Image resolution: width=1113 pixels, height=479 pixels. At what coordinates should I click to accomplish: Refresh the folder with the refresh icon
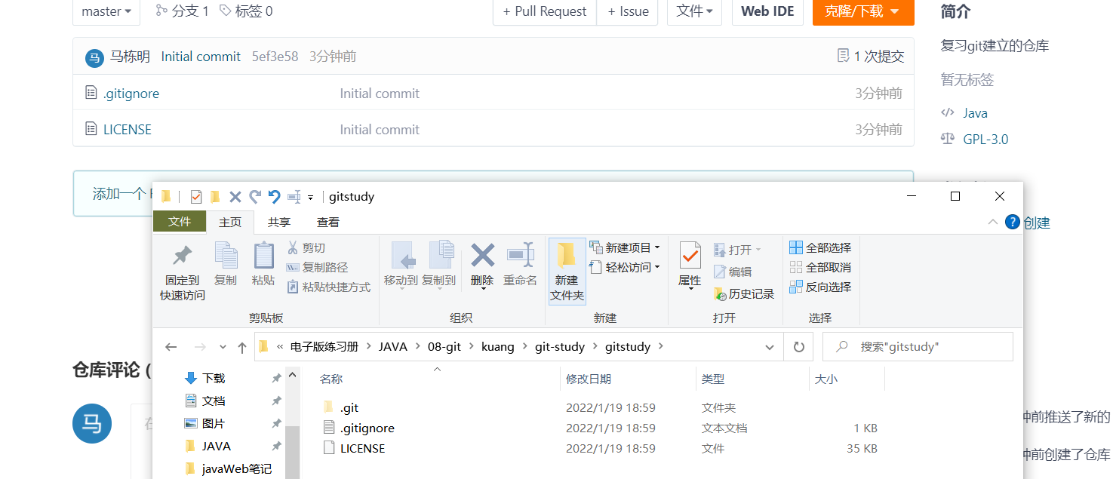click(x=798, y=346)
